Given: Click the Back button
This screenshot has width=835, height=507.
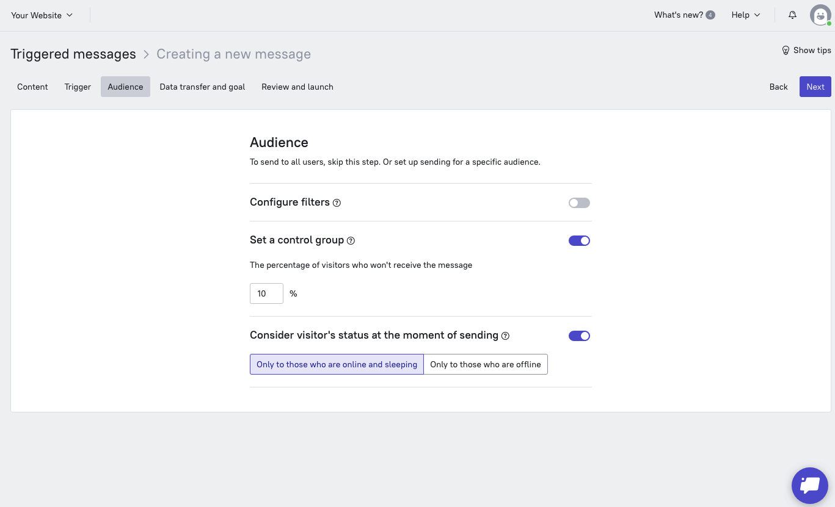Looking at the screenshot, I should (778, 87).
